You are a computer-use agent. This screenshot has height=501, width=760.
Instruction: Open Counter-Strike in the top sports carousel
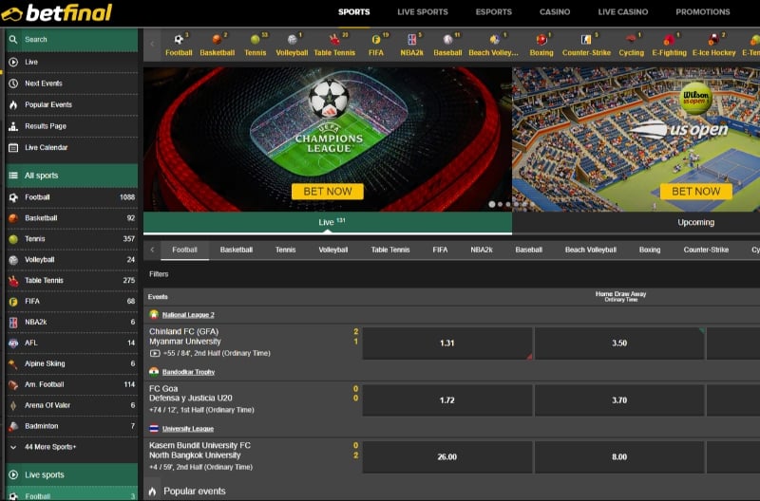click(586, 46)
